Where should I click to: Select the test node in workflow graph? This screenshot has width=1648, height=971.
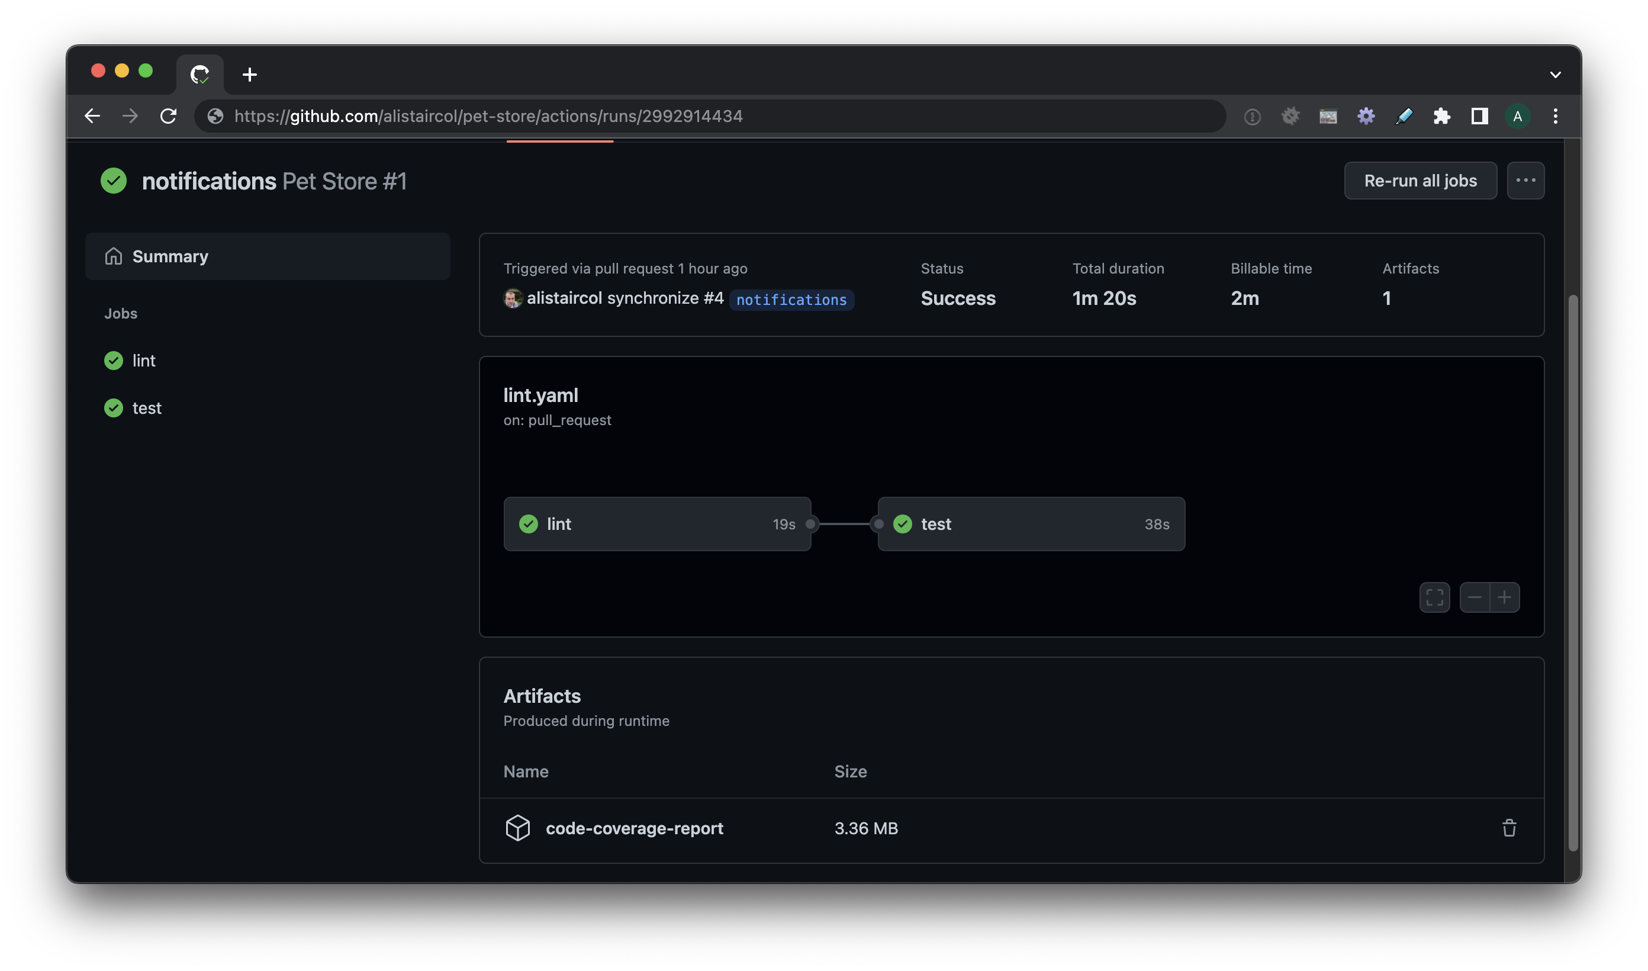tap(1031, 524)
